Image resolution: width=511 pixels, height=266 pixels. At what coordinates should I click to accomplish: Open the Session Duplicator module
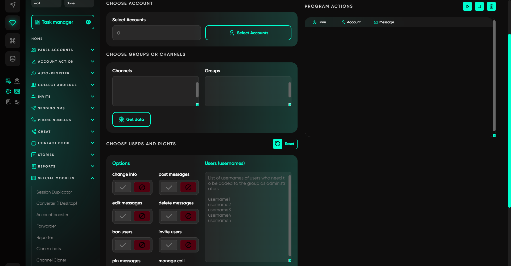pyautogui.click(x=54, y=192)
